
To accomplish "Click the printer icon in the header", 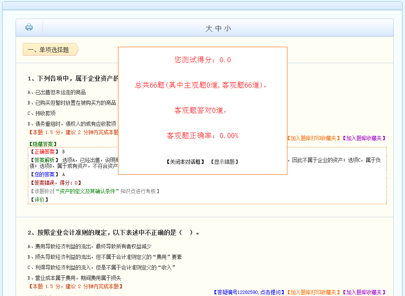I will [29, 28].
